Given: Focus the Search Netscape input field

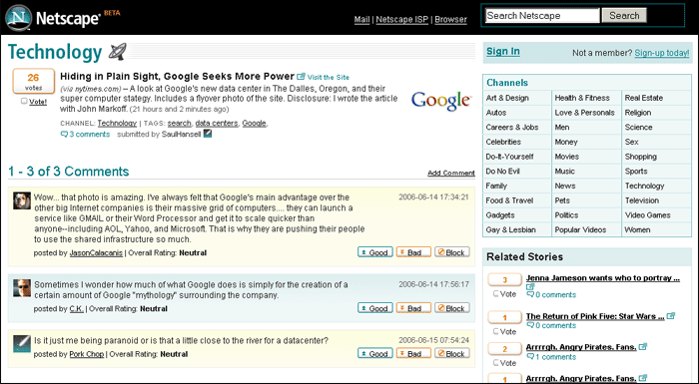Looking at the screenshot, I should (542, 16).
